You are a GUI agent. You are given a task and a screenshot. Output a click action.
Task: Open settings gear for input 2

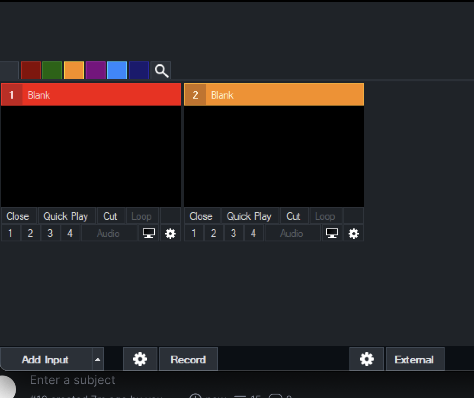[354, 234]
